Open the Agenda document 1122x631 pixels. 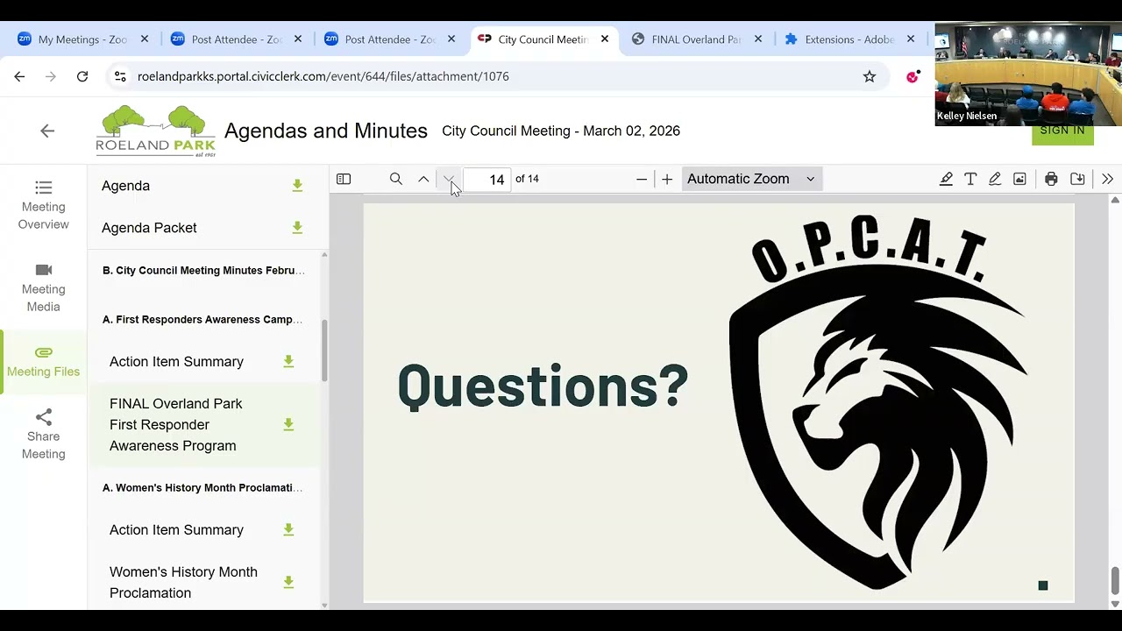pos(125,186)
